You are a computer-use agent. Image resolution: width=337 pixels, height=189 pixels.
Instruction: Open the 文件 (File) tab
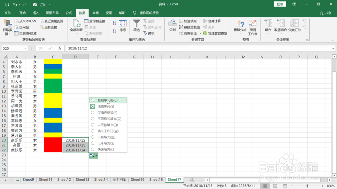coord(8,13)
